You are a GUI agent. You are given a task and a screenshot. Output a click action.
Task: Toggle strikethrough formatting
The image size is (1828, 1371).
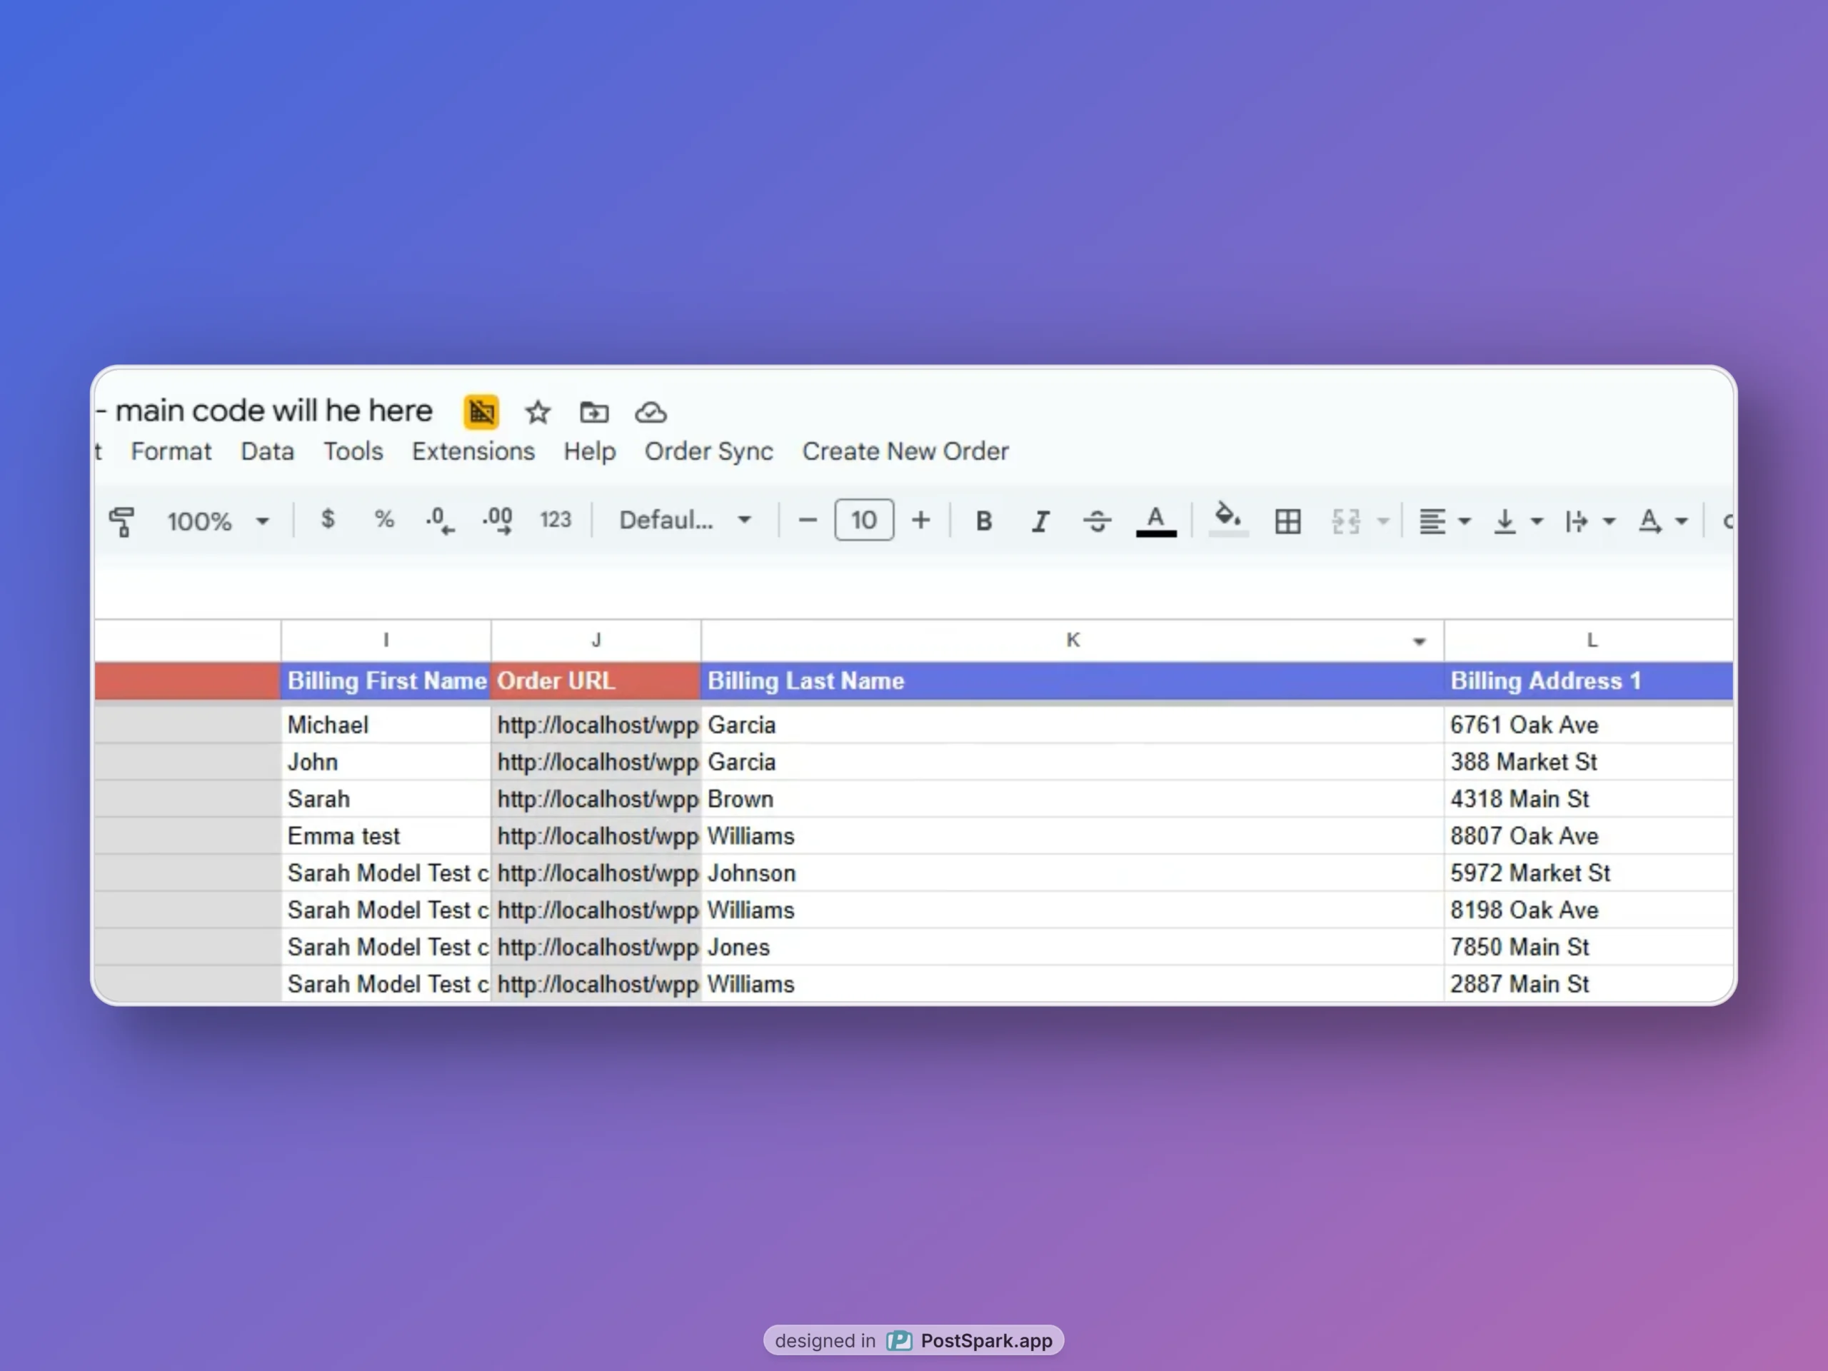click(1098, 521)
